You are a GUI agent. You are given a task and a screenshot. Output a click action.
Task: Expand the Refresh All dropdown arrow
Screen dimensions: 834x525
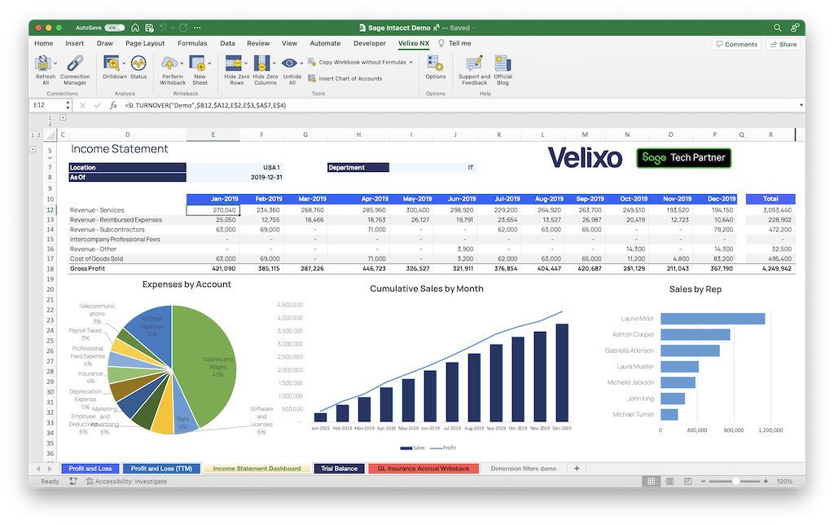(x=55, y=64)
